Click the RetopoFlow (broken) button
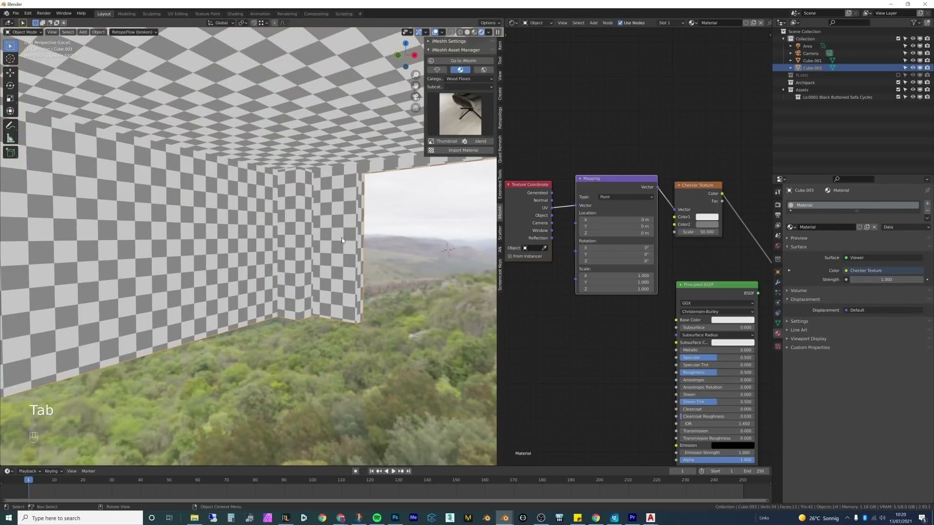934x525 pixels. point(134,32)
